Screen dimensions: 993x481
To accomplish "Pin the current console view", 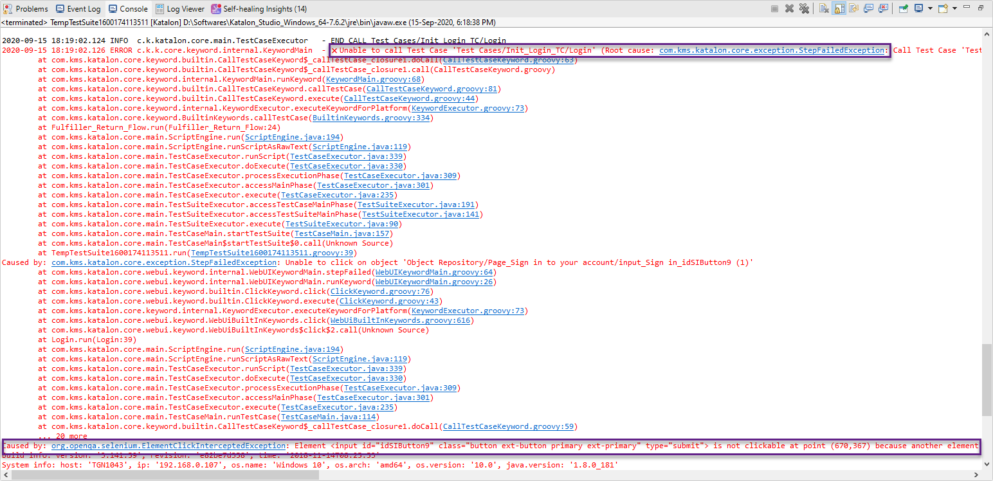I will pyautogui.click(x=903, y=7).
